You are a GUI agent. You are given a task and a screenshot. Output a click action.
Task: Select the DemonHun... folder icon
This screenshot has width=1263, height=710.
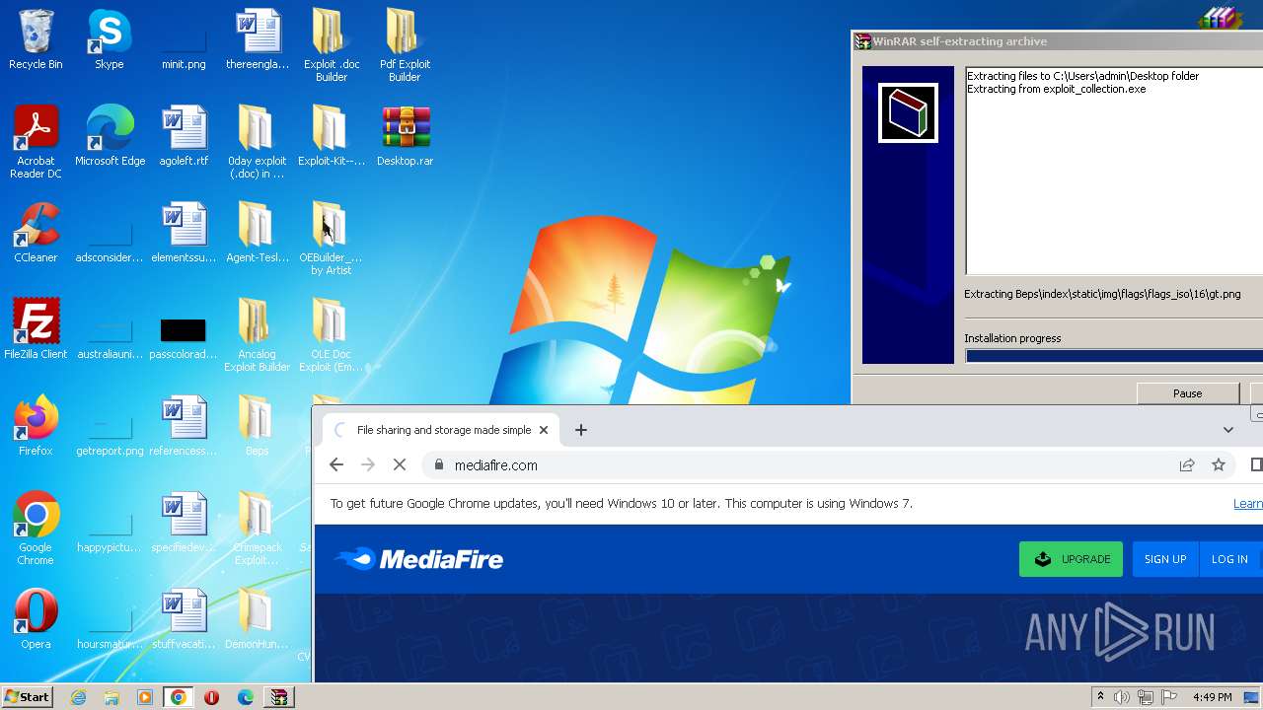coord(257,619)
